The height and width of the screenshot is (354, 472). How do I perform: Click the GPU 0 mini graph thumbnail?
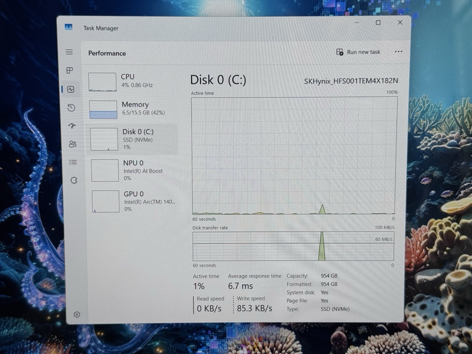106,201
